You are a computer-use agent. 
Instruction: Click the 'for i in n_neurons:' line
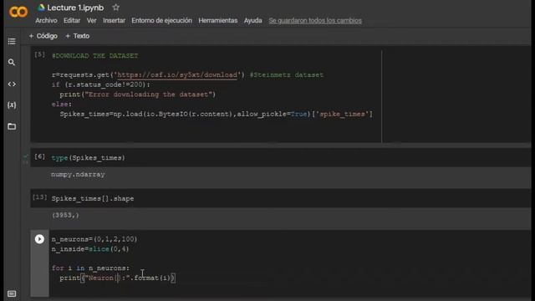pyautogui.click(x=90, y=268)
